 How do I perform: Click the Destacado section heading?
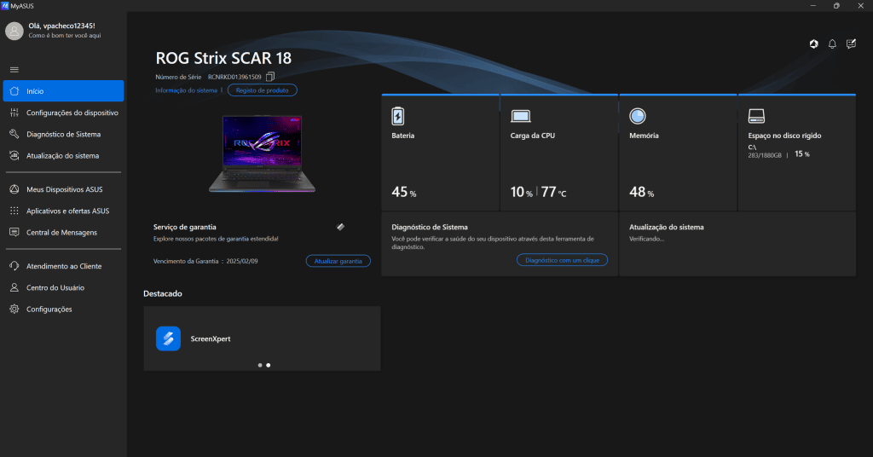click(x=163, y=293)
